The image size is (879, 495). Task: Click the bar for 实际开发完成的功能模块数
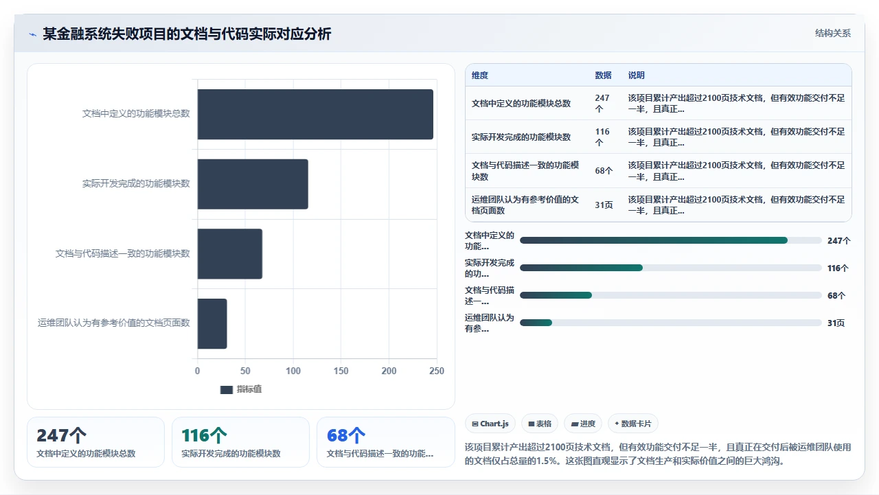pyautogui.click(x=253, y=184)
